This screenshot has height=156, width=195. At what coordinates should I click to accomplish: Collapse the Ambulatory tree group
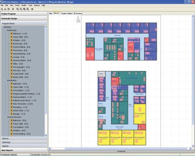click(6, 80)
